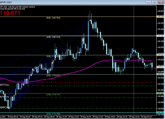165x119 pixels.
Task: Click the OHLC values line at chart top
Action: (x=22, y=7)
